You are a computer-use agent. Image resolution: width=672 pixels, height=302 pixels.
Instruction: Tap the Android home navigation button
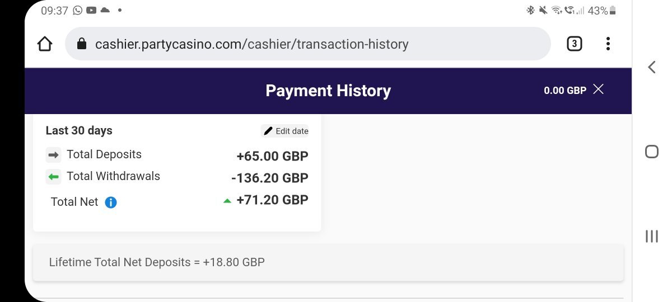click(x=651, y=152)
